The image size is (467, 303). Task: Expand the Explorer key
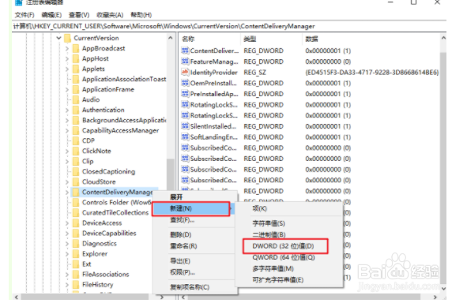click(x=67, y=254)
